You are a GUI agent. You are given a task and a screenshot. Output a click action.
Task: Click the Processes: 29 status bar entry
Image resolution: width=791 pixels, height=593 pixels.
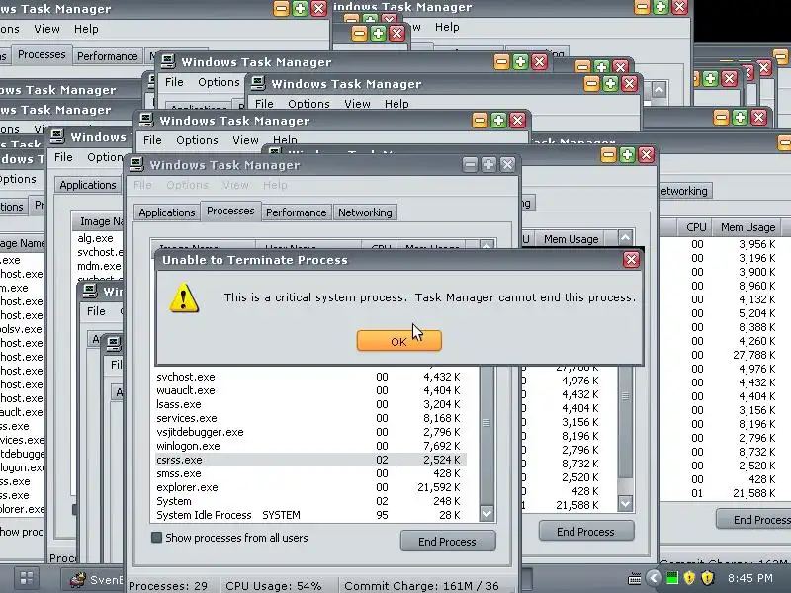(x=168, y=586)
